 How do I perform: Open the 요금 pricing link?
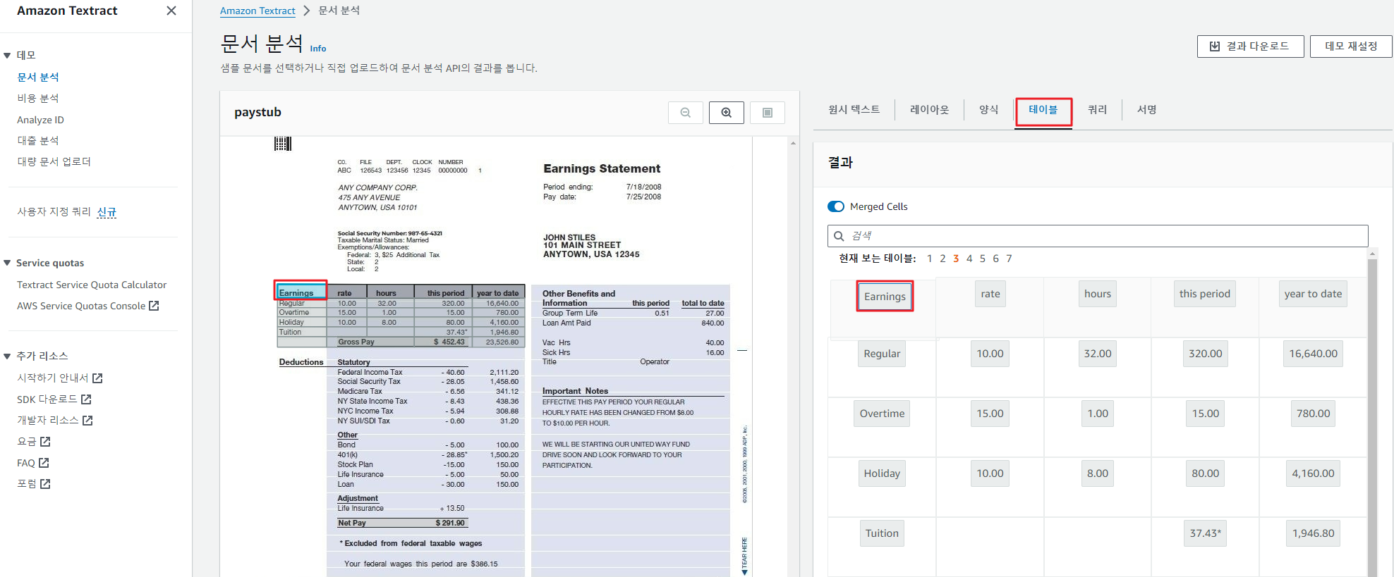point(34,441)
